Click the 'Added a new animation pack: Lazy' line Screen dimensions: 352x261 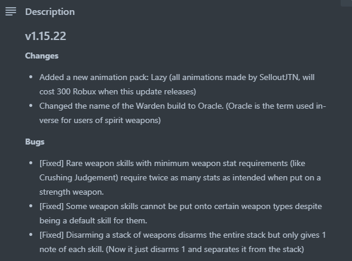tap(177, 78)
